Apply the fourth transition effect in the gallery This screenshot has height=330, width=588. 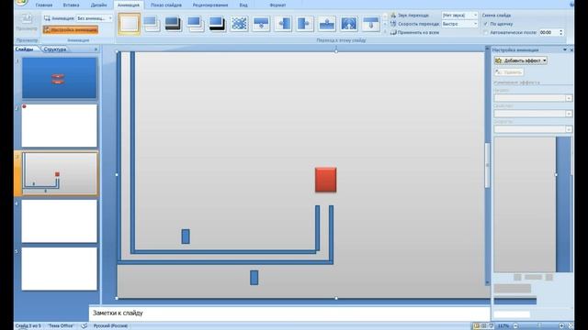point(196,24)
